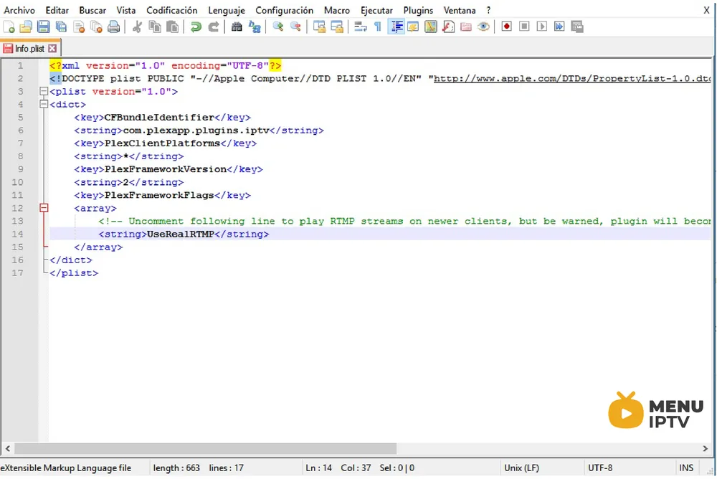
Task: Click the Print toolbar icon
Action: click(113, 27)
